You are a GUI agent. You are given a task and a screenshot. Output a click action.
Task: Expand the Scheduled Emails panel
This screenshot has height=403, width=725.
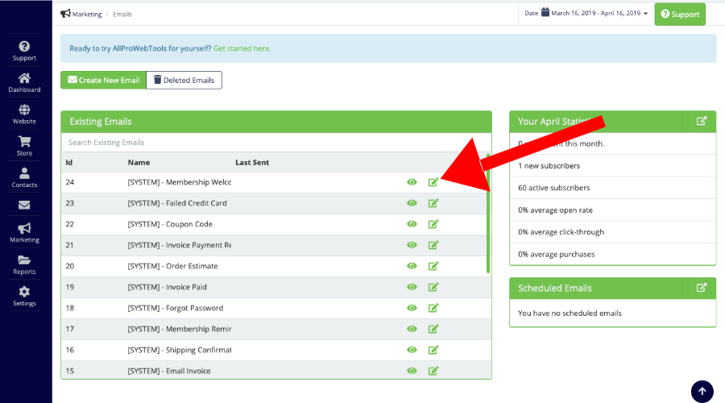(702, 288)
